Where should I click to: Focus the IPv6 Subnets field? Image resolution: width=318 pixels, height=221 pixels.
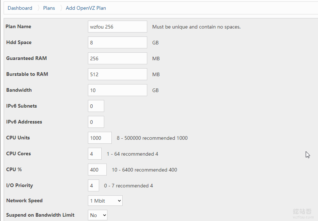coord(96,106)
